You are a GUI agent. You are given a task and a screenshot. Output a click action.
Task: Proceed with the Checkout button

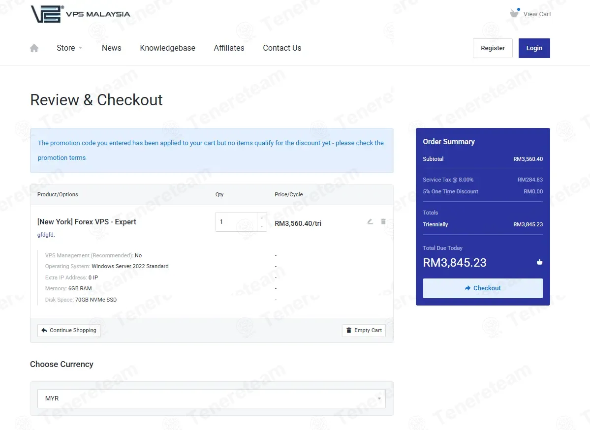[483, 288]
